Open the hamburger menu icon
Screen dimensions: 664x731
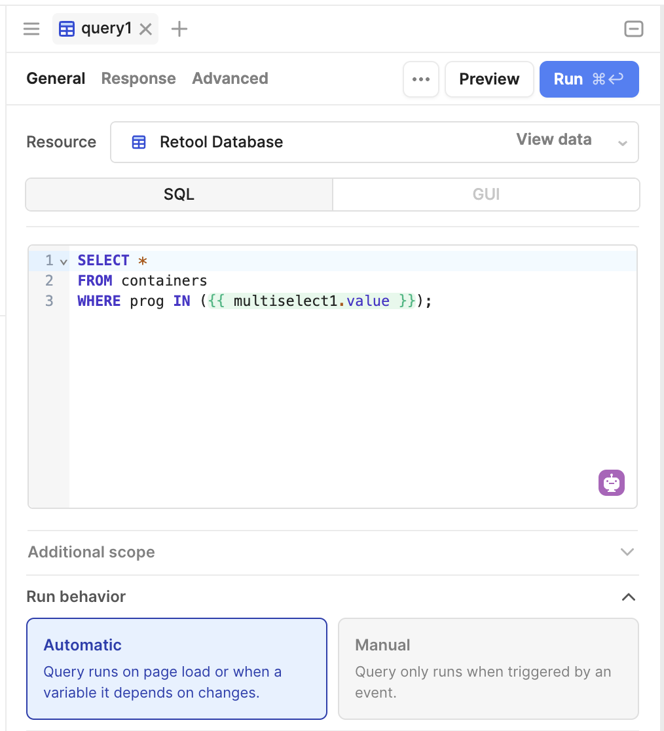tap(31, 29)
